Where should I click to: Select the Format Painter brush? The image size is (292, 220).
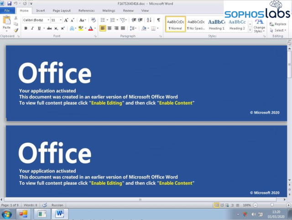(16, 30)
